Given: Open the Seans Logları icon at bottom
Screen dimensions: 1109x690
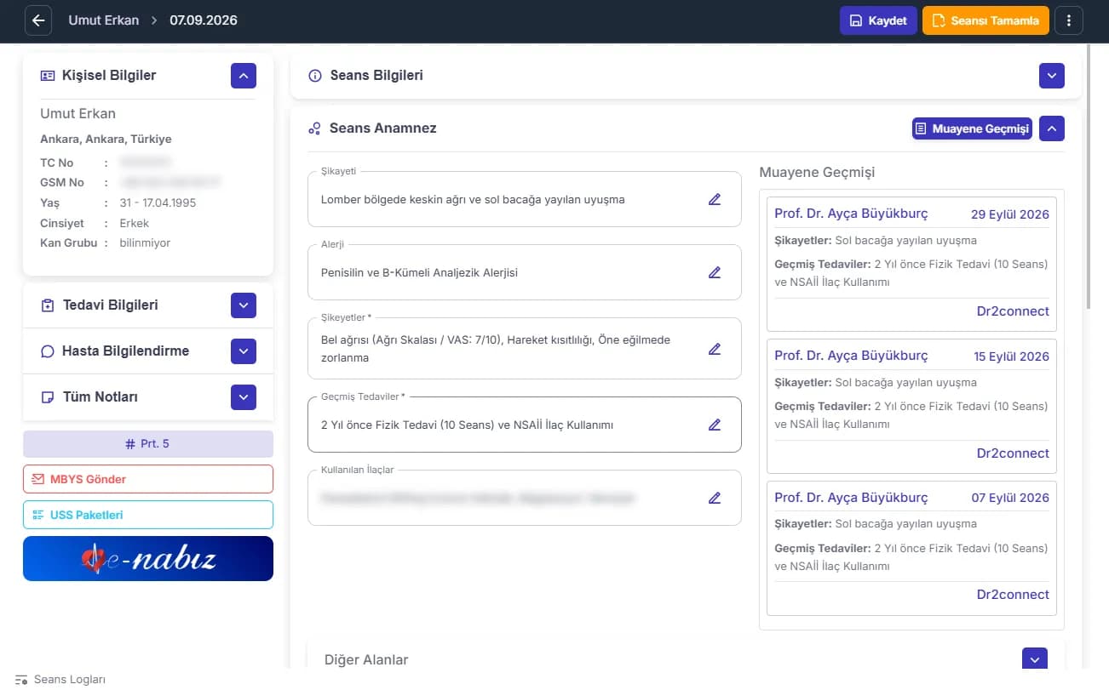Looking at the screenshot, I should click(21, 680).
